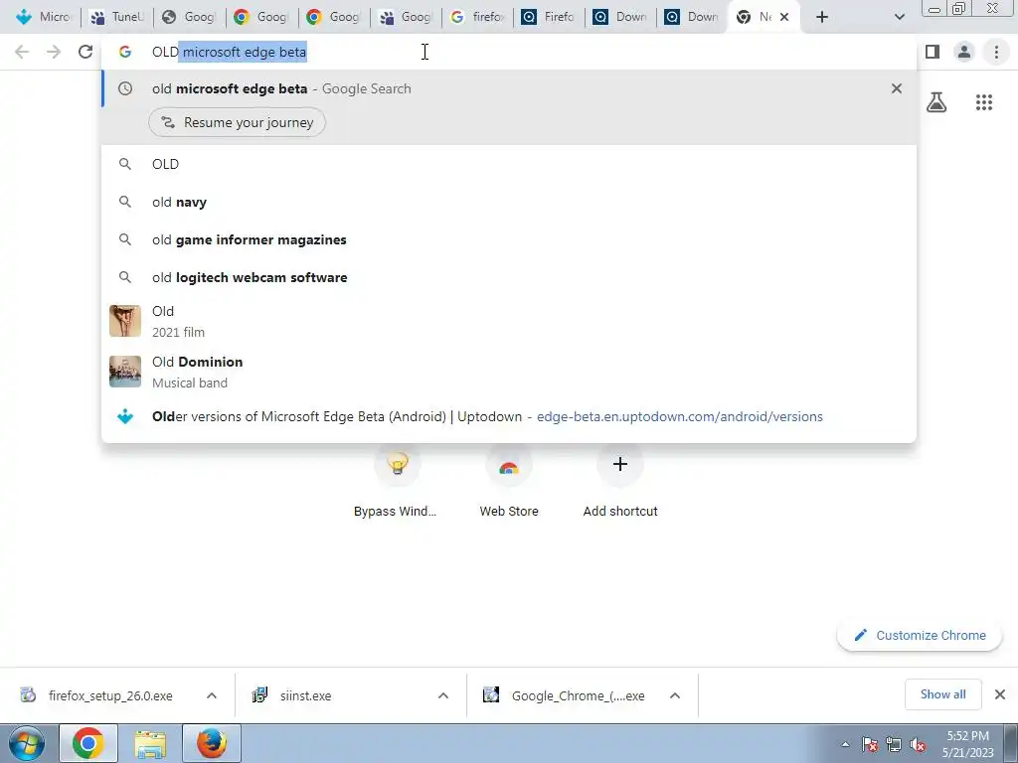Reload the current page

click(85, 52)
